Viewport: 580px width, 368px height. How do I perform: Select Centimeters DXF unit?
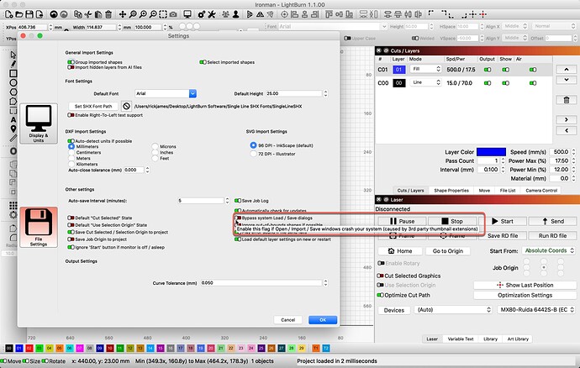[71, 152]
